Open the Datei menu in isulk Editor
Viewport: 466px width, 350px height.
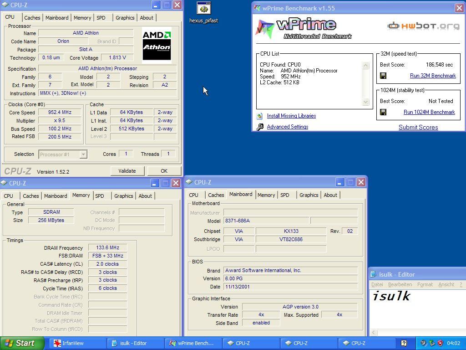[x=377, y=284]
